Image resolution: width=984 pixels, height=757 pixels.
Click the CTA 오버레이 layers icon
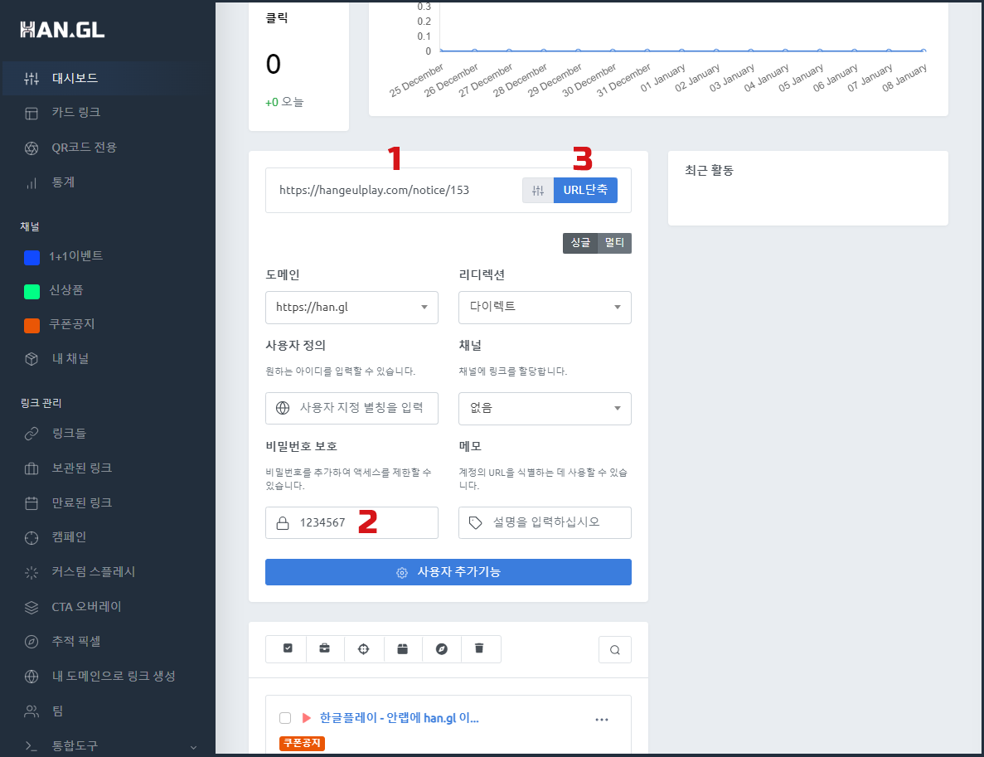click(x=32, y=607)
